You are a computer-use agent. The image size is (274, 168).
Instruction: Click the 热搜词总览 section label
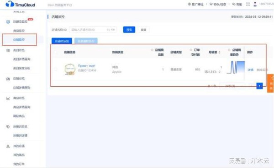(20, 126)
